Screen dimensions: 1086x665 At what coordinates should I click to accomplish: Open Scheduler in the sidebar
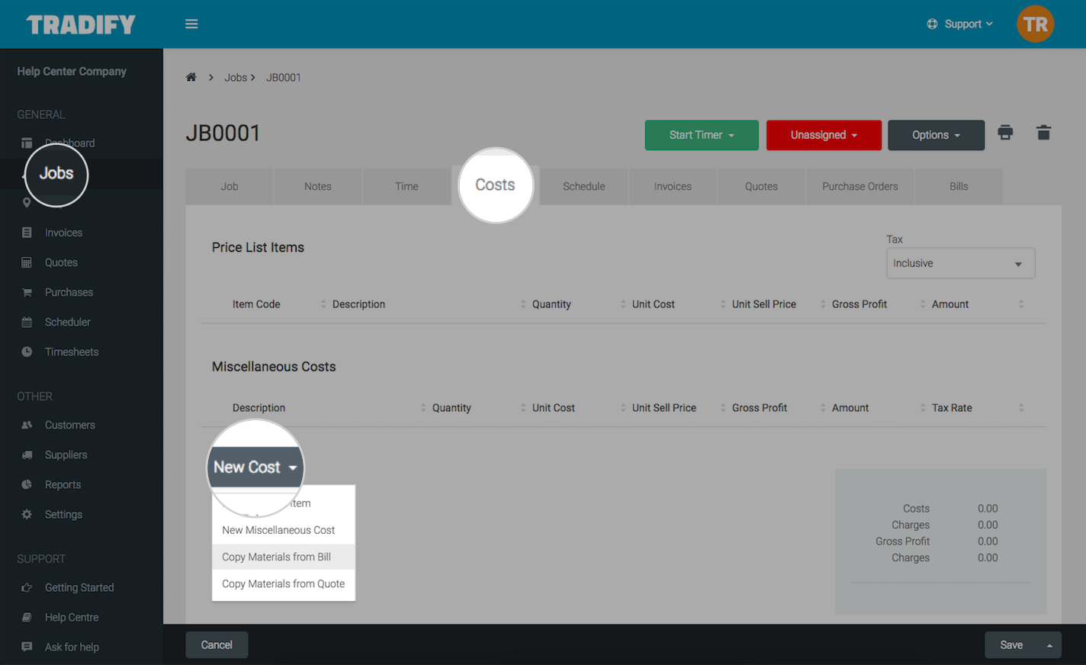click(67, 322)
